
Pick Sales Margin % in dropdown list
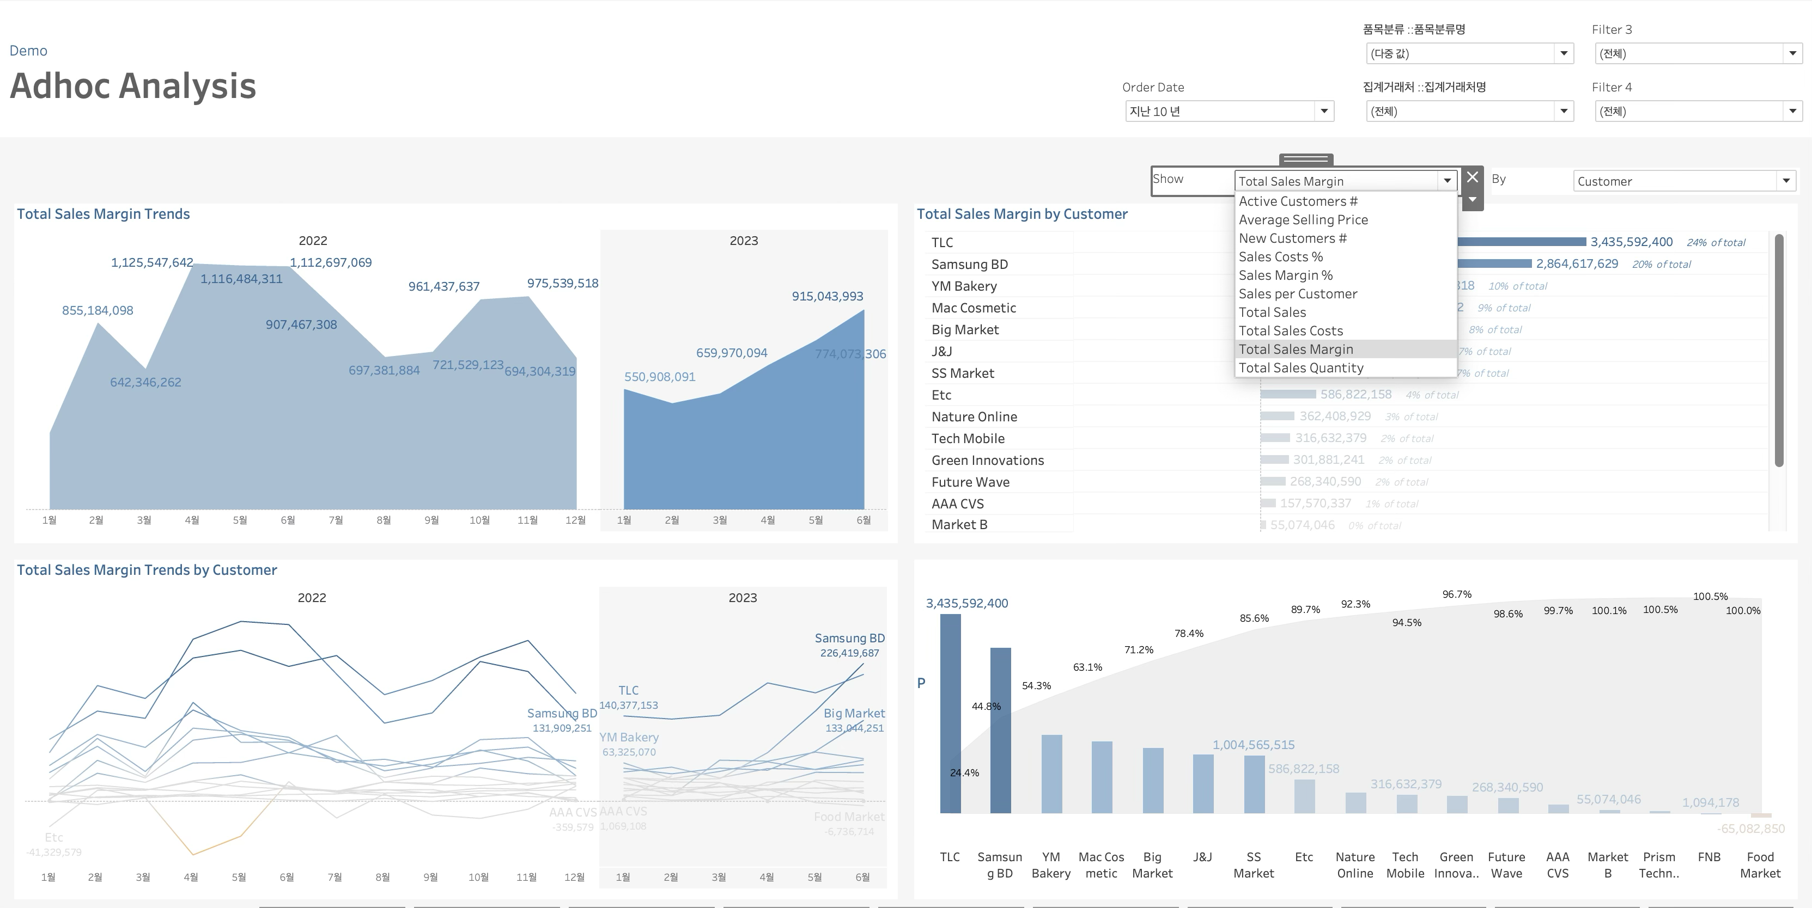1285,275
